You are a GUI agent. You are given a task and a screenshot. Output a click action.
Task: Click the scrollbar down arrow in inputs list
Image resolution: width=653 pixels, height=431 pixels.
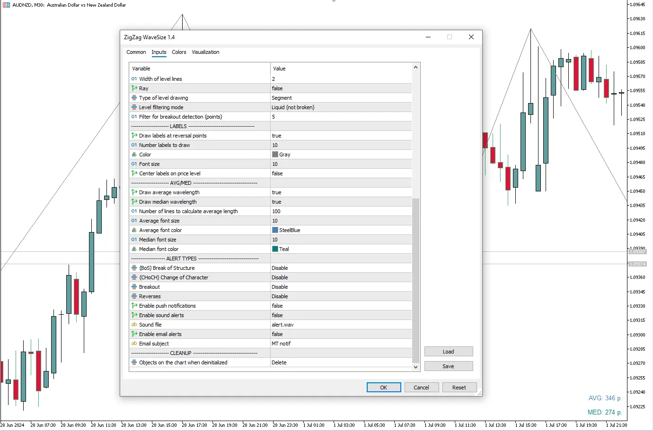tap(415, 367)
